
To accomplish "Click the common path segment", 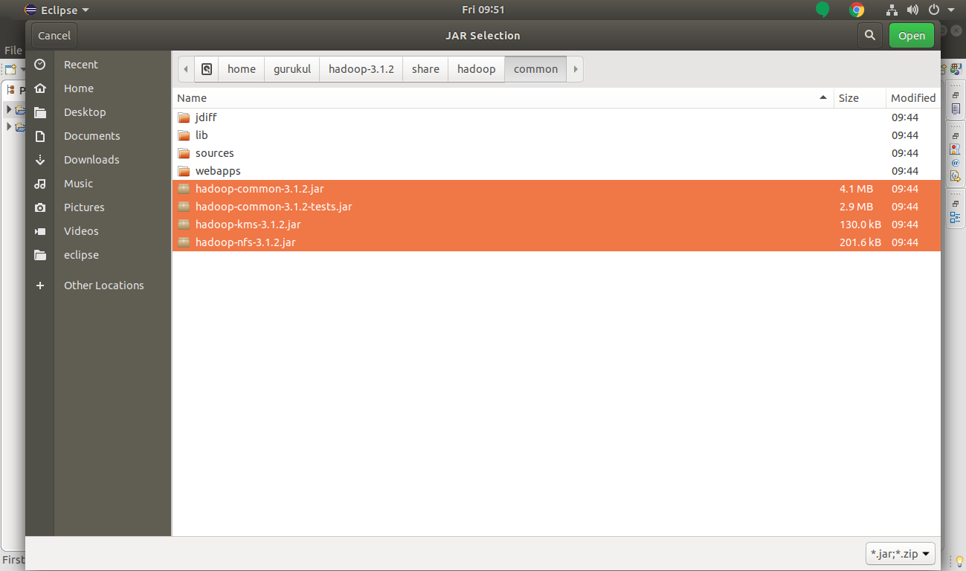I will point(535,69).
